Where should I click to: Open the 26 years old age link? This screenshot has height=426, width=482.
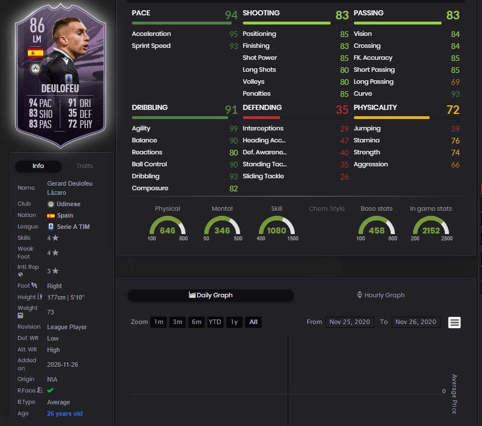[x=65, y=413]
